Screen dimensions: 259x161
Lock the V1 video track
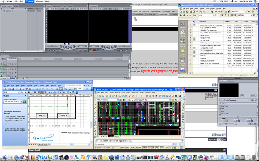[11, 64]
